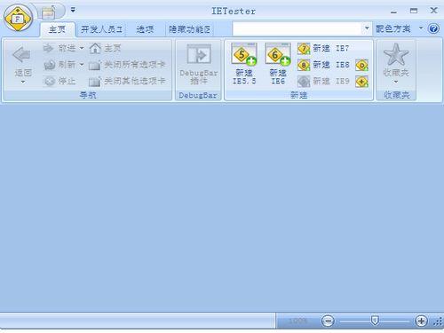
Task: Expand the 刷新 dropdown arrow
Action: click(x=82, y=65)
